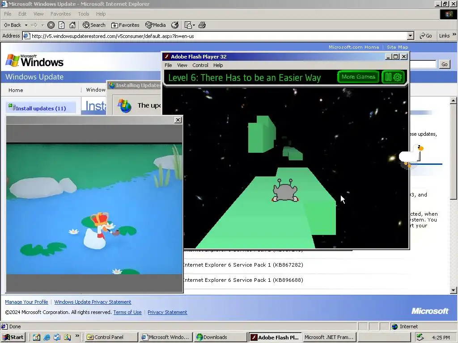Open the Edit menu in Internet Explorer

[22, 14]
